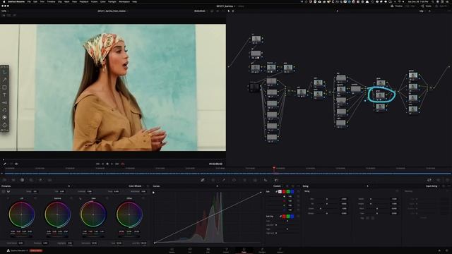Select the Color Wheels palette icon
The width and height of the screenshot is (452, 254).
[x=22, y=180]
